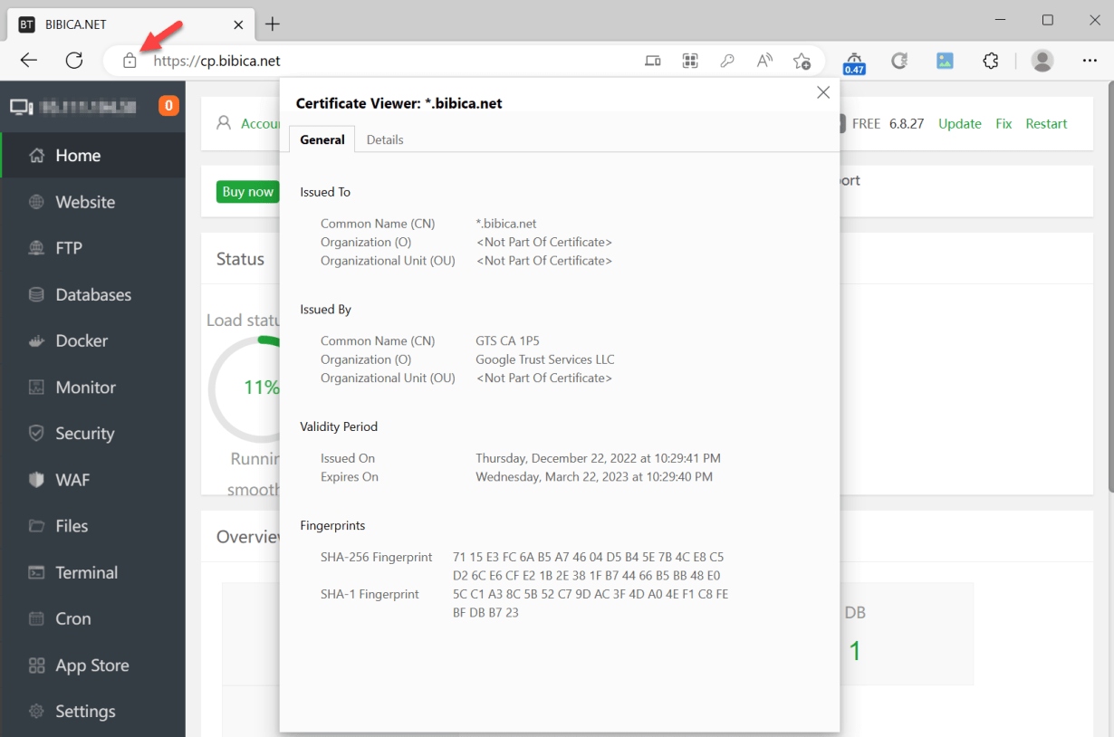Click the 6.8.27 version number
Screen dimensions: 1114x737
pyautogui.click(x=907, y=124)
